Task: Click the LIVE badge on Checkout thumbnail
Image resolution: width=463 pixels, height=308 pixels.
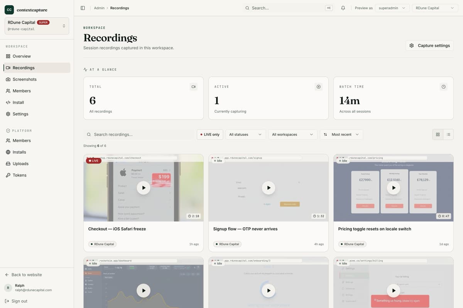Action: [x=93, y=161]
